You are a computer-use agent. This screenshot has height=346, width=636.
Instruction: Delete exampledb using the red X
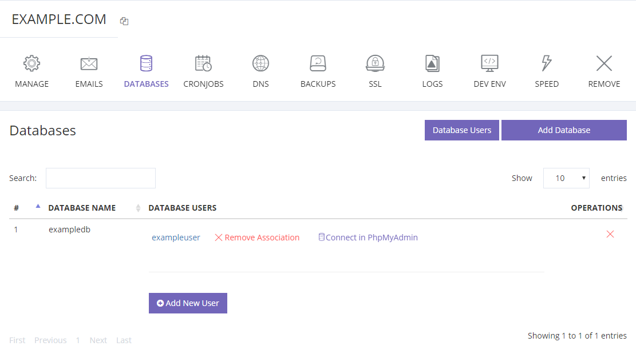pos(610,234)
